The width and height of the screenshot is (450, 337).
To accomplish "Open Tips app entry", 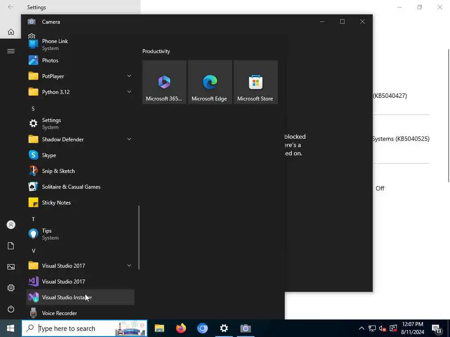I will click(80, 234).
